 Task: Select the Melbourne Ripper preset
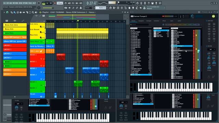pyautogui.click(x=182, y=64)
